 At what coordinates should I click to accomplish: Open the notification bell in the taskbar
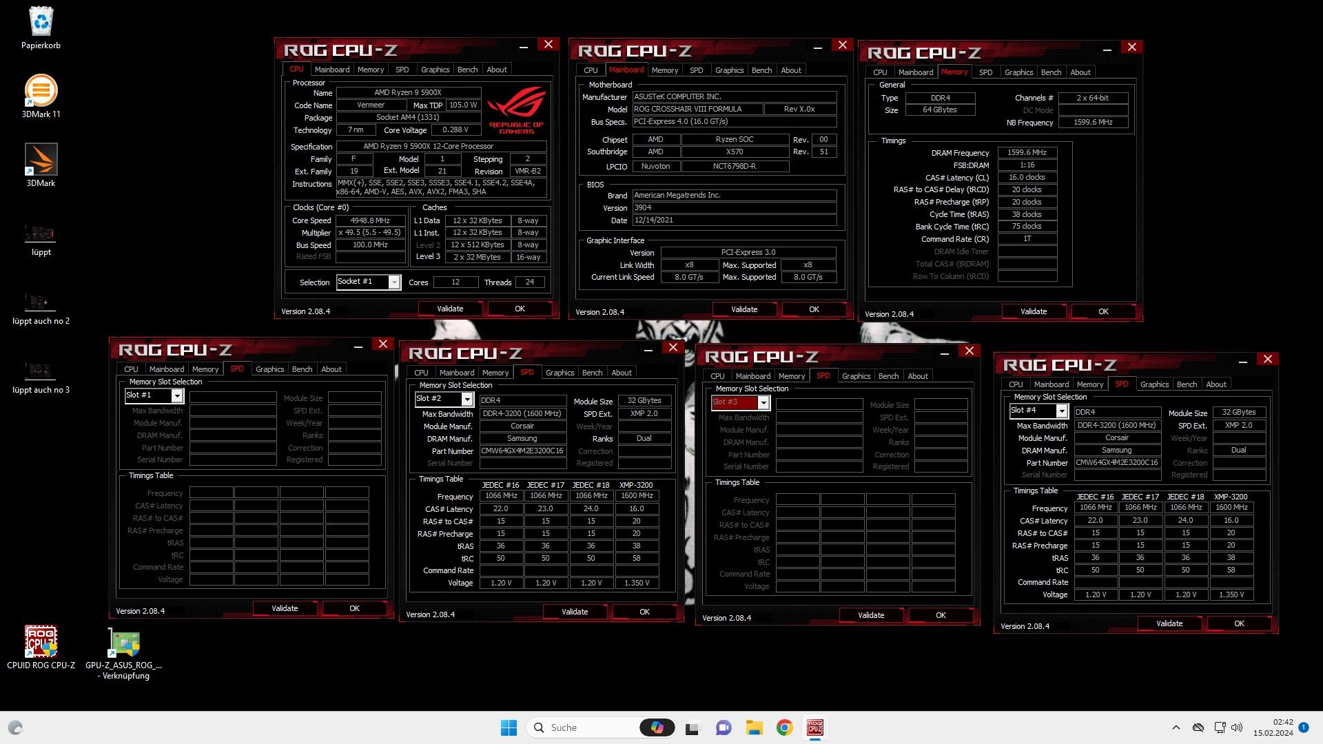click(x=1304, y=727)
